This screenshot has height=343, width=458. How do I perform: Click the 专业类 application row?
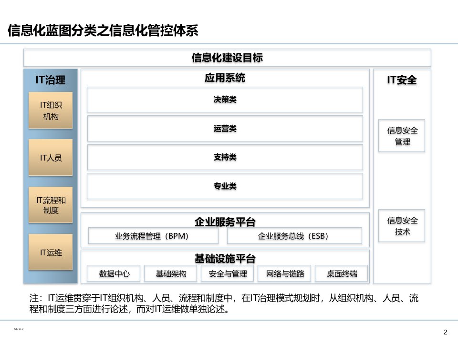[225, 186]
